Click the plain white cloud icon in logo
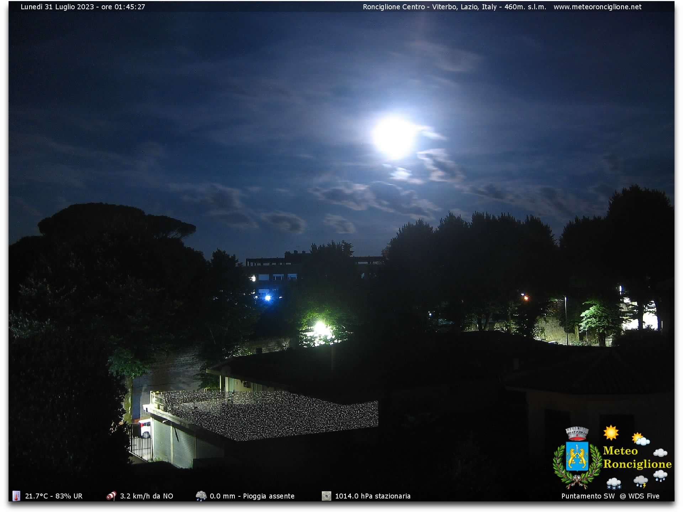The height and width of the screenshot is (512, 683). click(660, 452)
